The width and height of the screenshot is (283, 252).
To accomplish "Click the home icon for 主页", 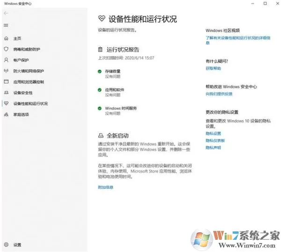I will (x=6, y=38).
